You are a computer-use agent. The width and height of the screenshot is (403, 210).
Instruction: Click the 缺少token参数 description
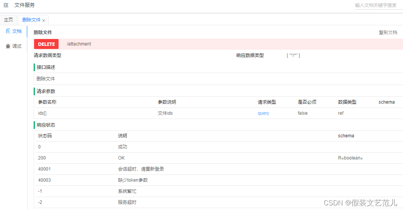tap(133, 180)
